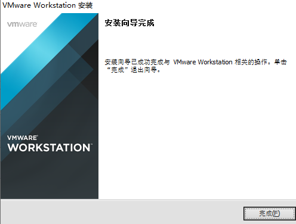Click the VMware Workstation 安装 window title
The image size is (296, 224).
(x=48, y=5)
